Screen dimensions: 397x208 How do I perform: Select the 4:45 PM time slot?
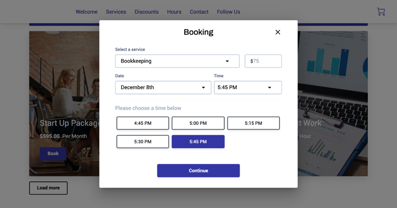[x=143, y=123]
